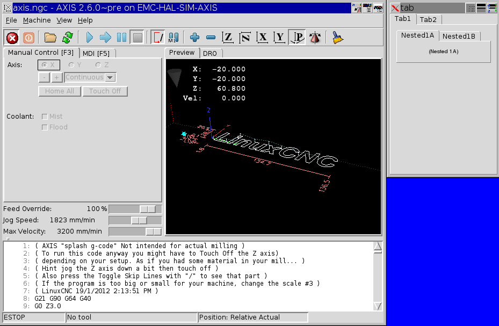Switch to MDI [F5] tab
The width and height of the screenshot is (499, 326).
(96, 53)
